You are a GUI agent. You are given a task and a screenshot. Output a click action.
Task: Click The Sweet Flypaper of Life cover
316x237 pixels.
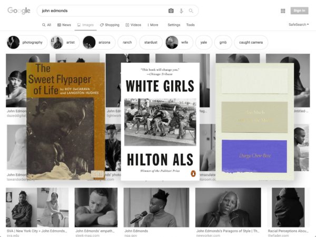point(66,121)
